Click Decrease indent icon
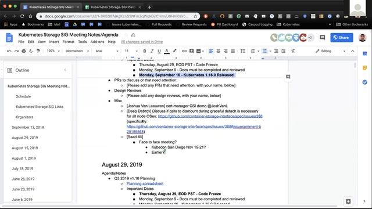The width and height of the screenshot is (372, 209). (x=276, y=51)
